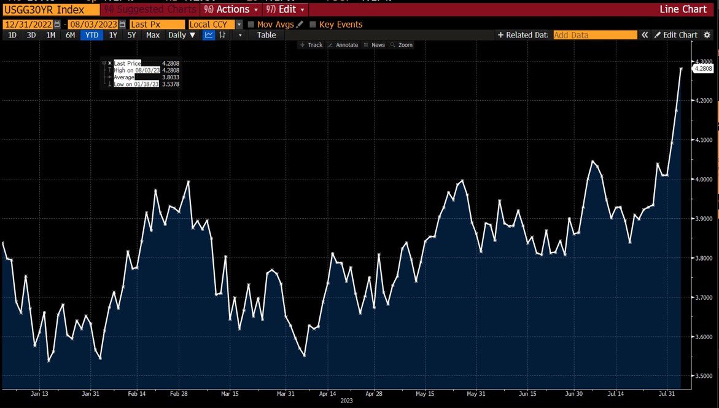Viewport: 719px width, 408px height.
Task: Select the Zoom tool on the chart
Action: [x=405, y=44]
